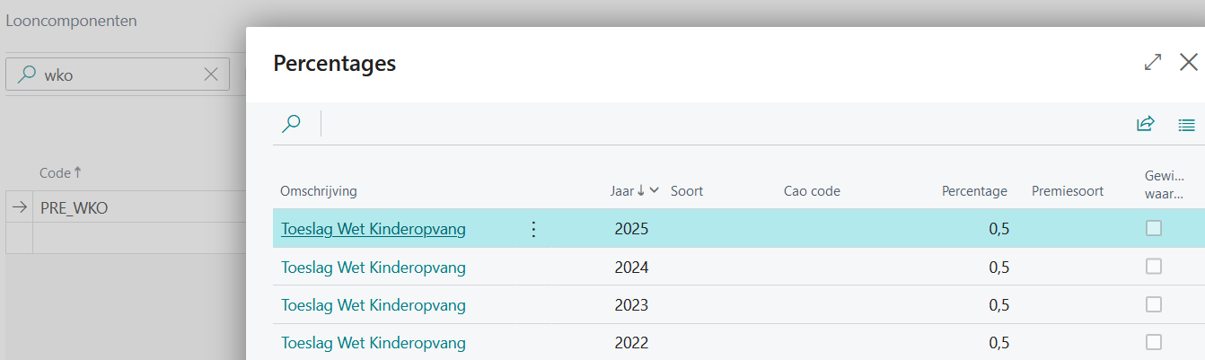Click the Percentage column header
Image resolution: width=1205 pixels, height=360 pixels.
coord(973,191)
